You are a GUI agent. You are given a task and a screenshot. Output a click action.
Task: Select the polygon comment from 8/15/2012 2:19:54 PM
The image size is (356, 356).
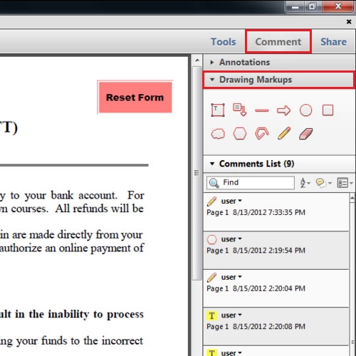pyautogui.click(x=276, y=251)
